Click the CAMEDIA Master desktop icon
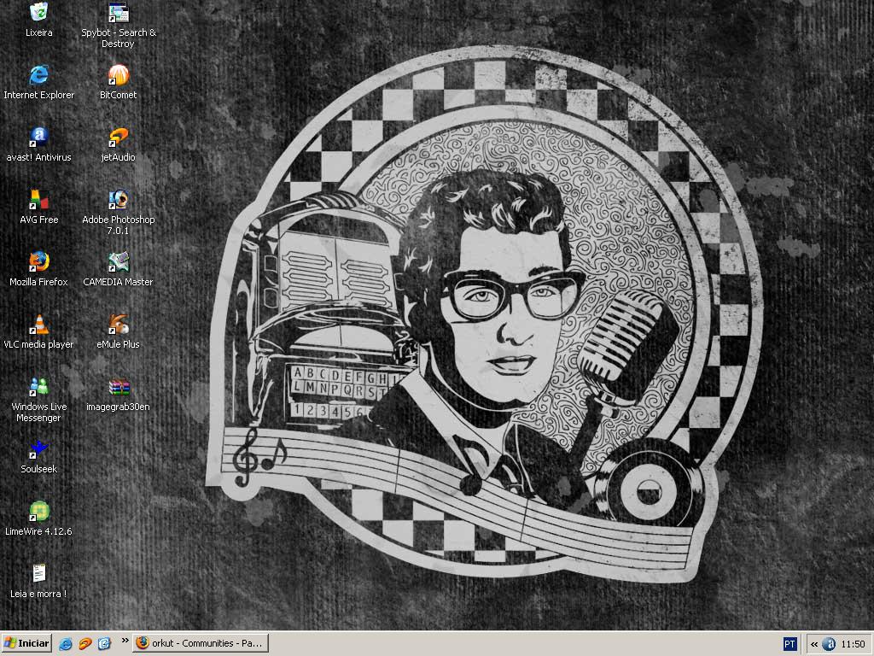This screenshot has width=874, height=656. (x=119, y=262)
